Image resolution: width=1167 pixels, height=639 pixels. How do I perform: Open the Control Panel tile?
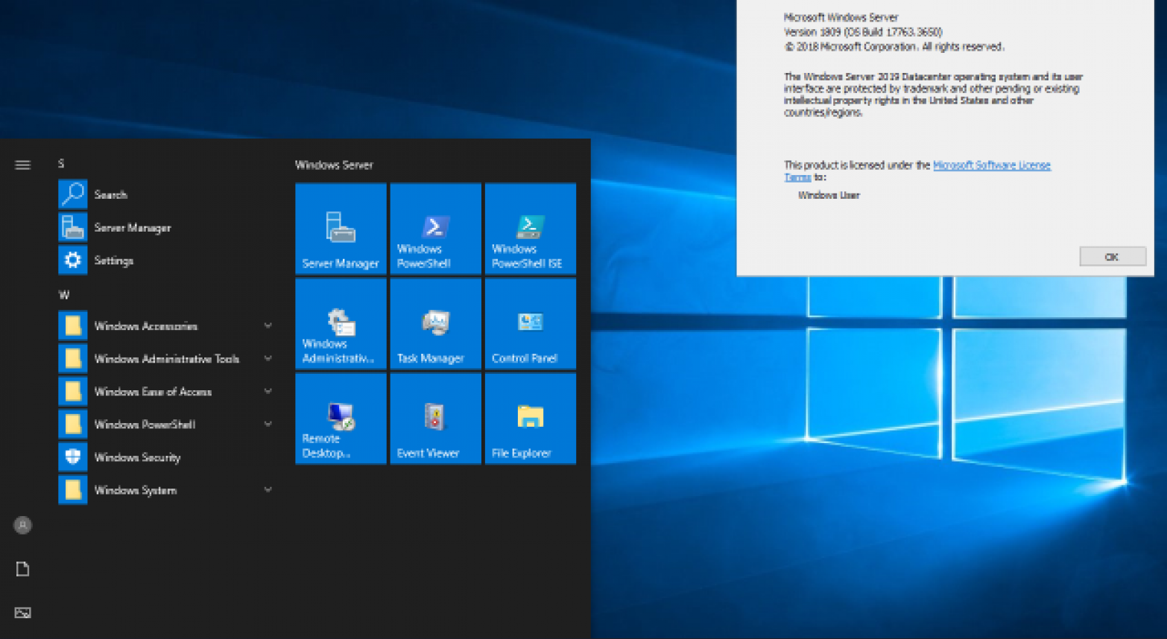[530, 323]
